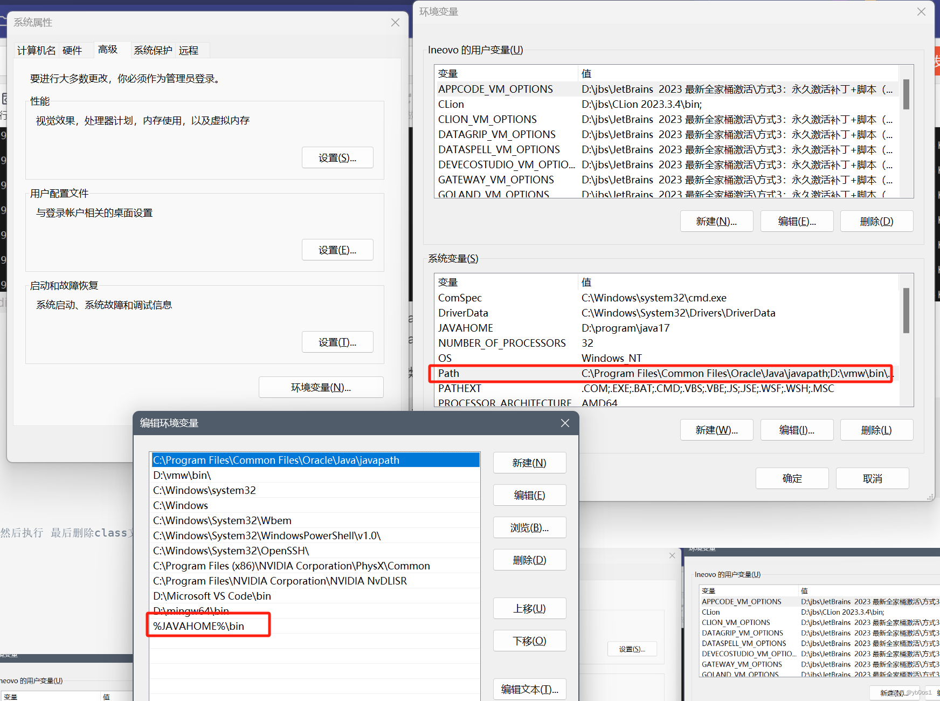Click 编辑(I) for system variables

pyautogui.click(x=797, y=430)
